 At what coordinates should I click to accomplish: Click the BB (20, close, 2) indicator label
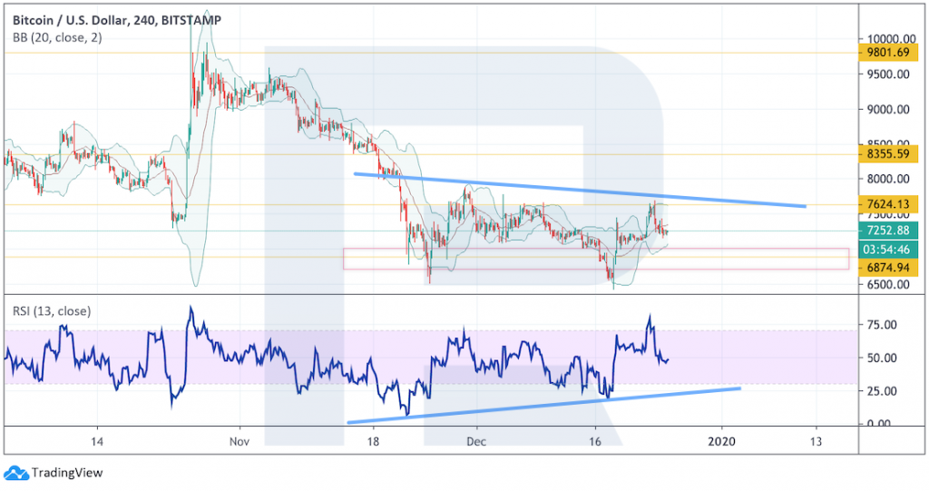coord(57,37)
